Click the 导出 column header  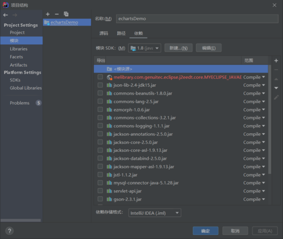(x=101, y=61)
